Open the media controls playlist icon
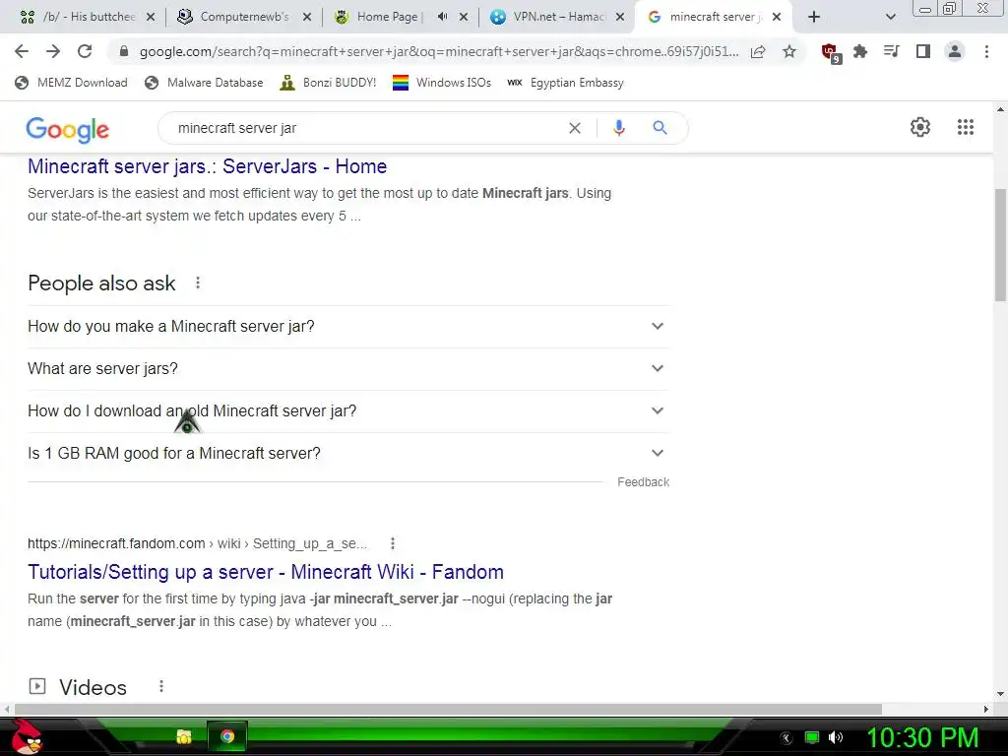The image size is (1008, 756). [891, 51]
